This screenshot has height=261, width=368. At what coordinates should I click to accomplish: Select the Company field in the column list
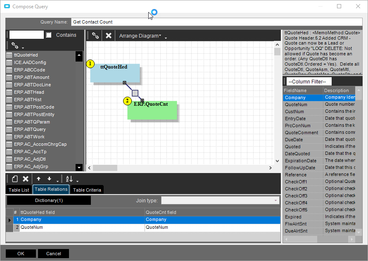pyautogui.click(x=319, y=97)
